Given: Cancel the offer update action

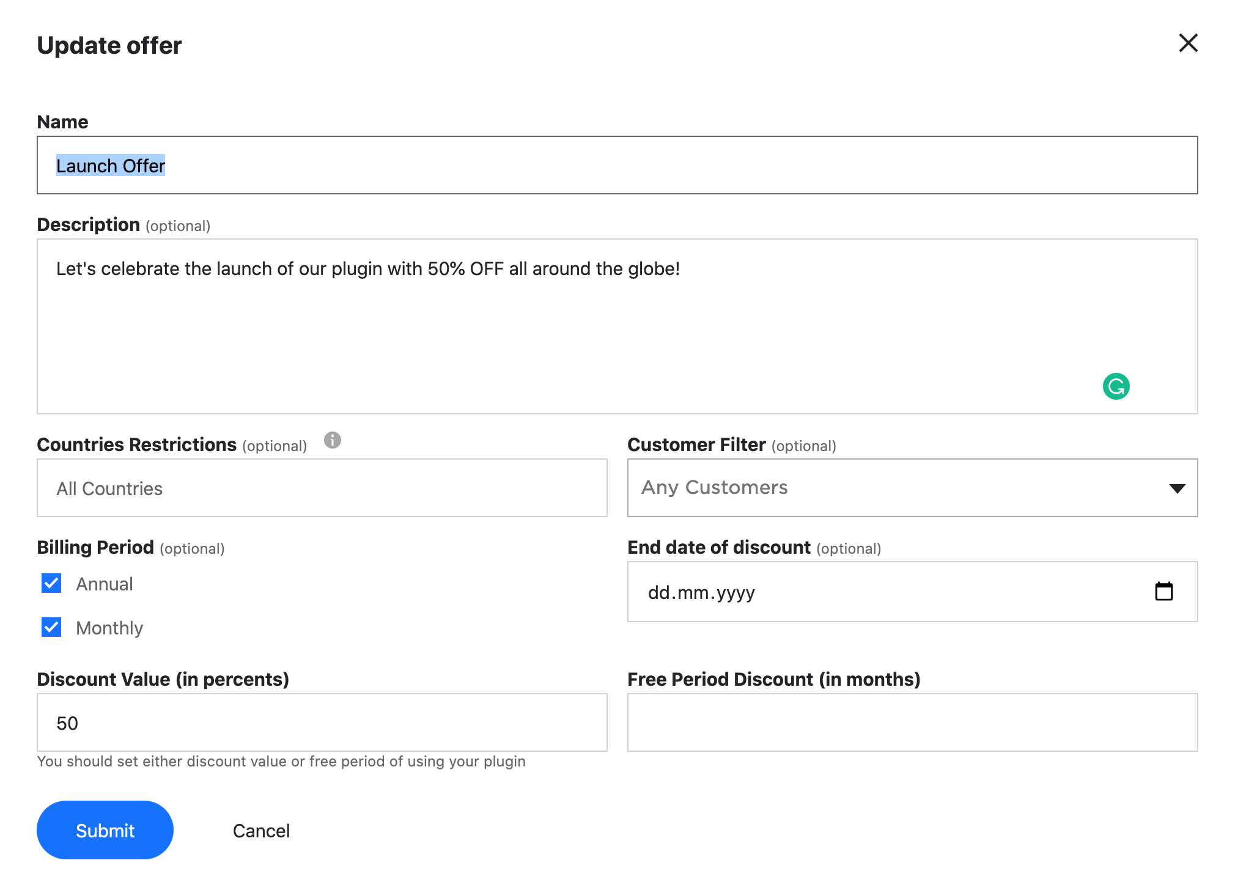Looking at the screenshot, I should pos(262,831).
